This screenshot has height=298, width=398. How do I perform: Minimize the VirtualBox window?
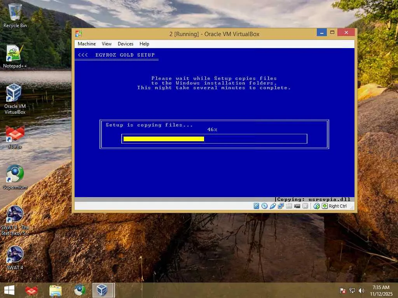(321, 33)
